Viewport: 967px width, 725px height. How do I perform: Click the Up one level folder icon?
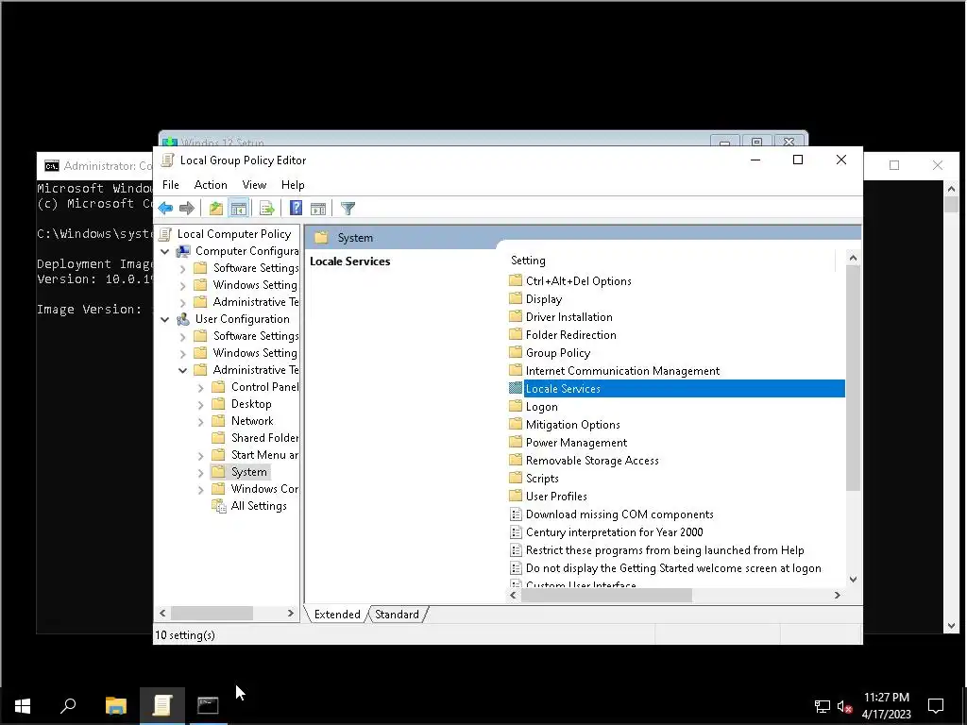tap(216, 209)
